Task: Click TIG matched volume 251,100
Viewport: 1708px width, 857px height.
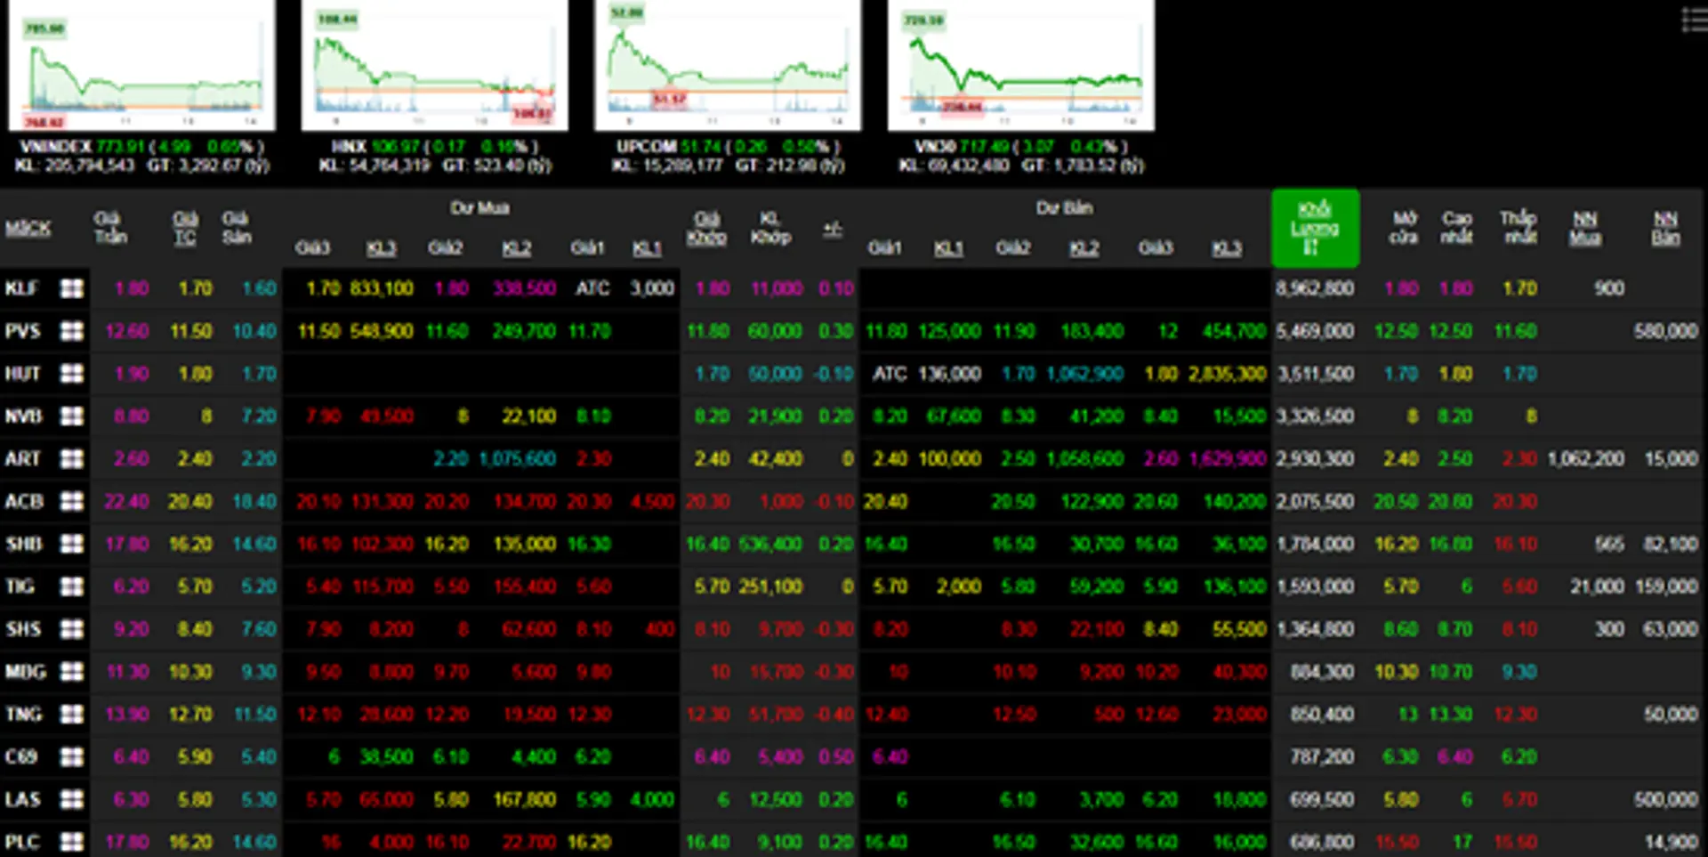Action: click(771, 586)
